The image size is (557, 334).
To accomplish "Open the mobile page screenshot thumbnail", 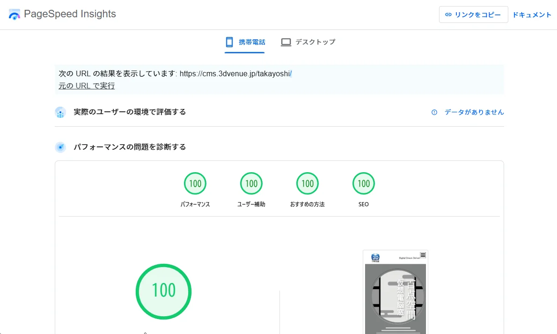I will pyautogui.click(x=396, y=292).
